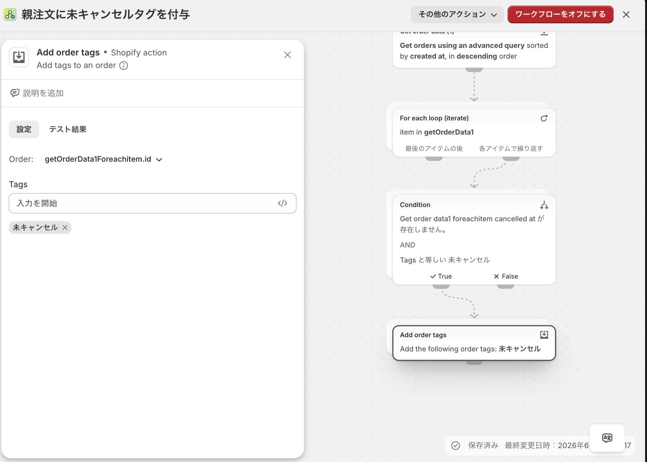Viewport: 647px width, 462px height.
Task: Click the True branch of Condition
Action: pos(441,276)
